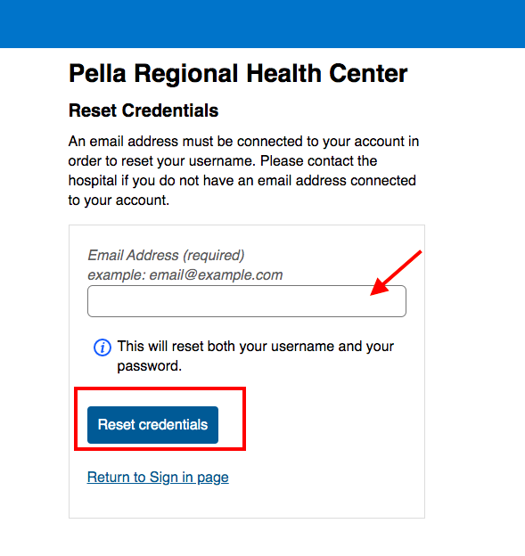Click the word 'password.' in the notice

[150, 366]
